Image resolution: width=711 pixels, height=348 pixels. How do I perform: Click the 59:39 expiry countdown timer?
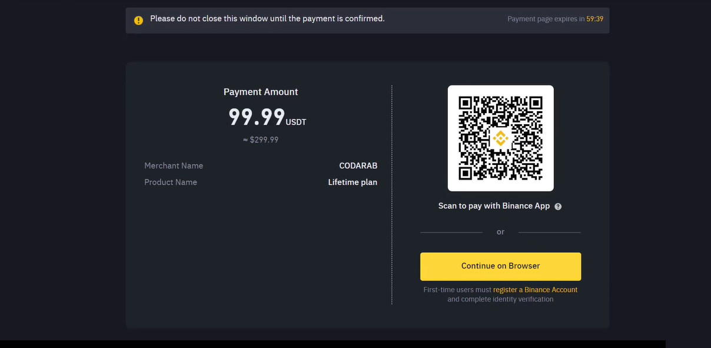tap(594, 19)
